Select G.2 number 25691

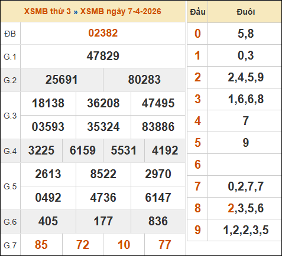coord(61,80)
